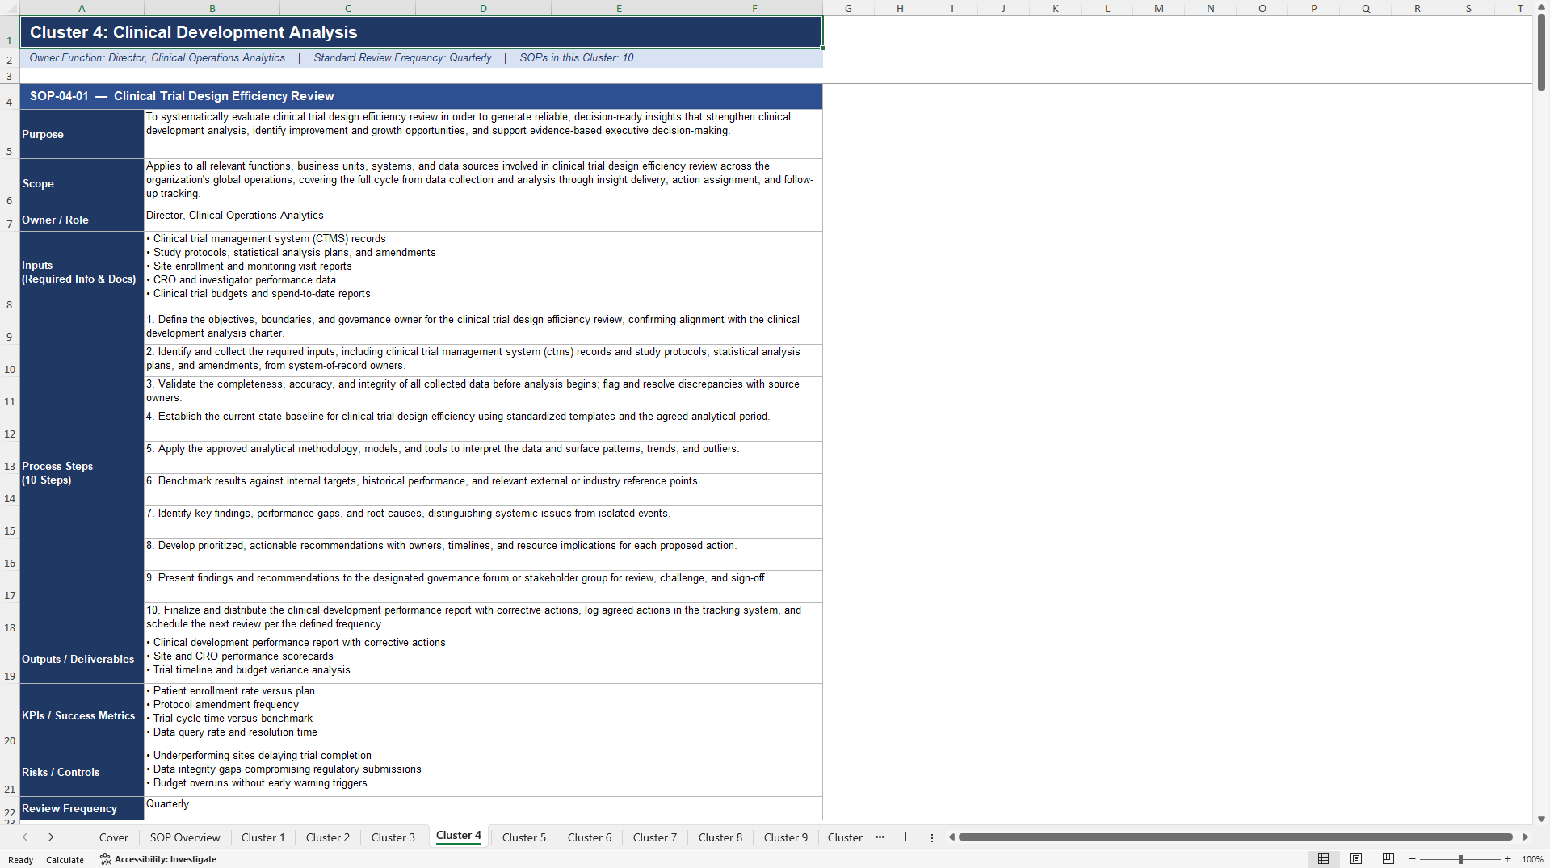The image size is (1550, 868).
Task: Click the Review Frequency label cell
Action: point(82,808)
